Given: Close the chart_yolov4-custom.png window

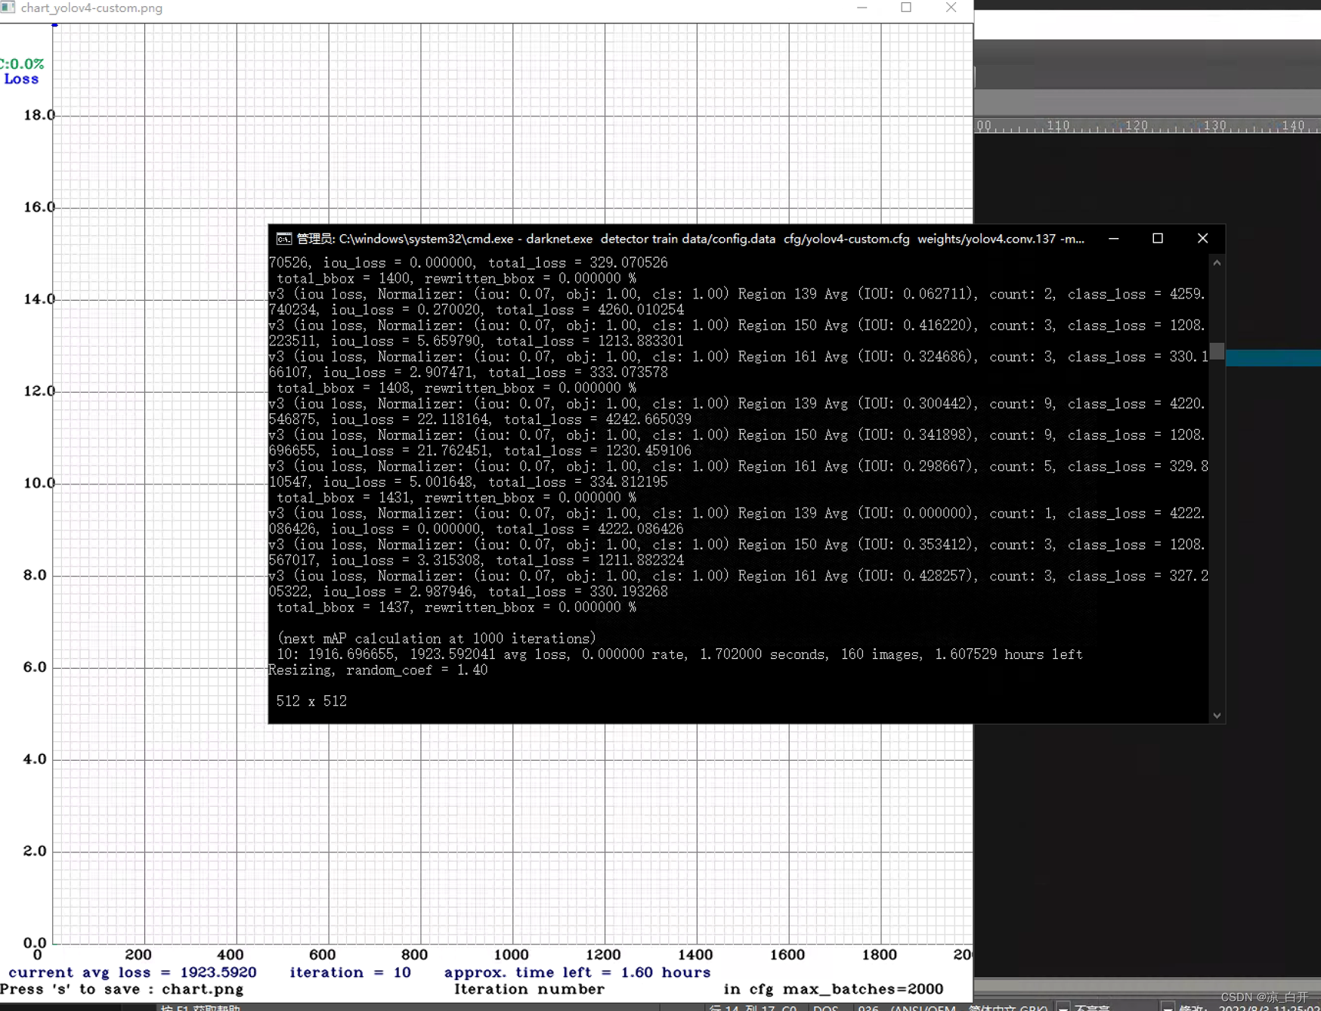Looking at the screenshot, I should click(951, 8).
